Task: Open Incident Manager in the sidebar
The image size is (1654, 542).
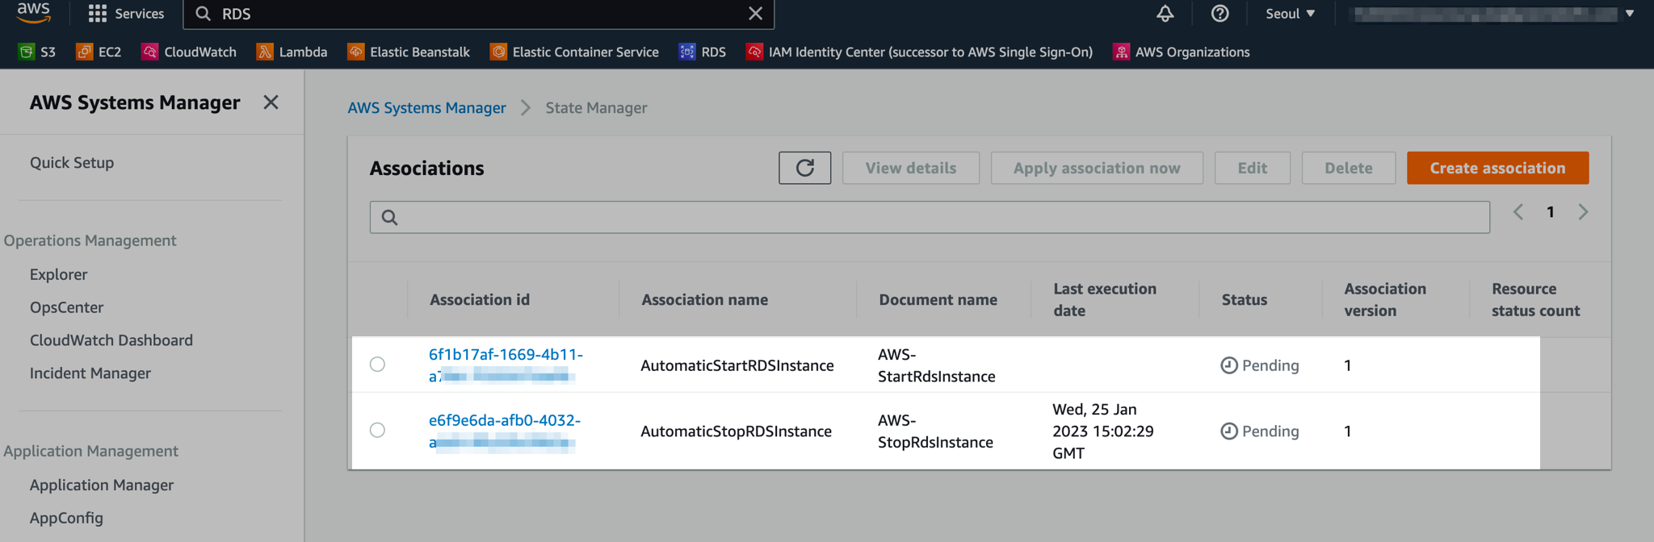Action: 90,373
